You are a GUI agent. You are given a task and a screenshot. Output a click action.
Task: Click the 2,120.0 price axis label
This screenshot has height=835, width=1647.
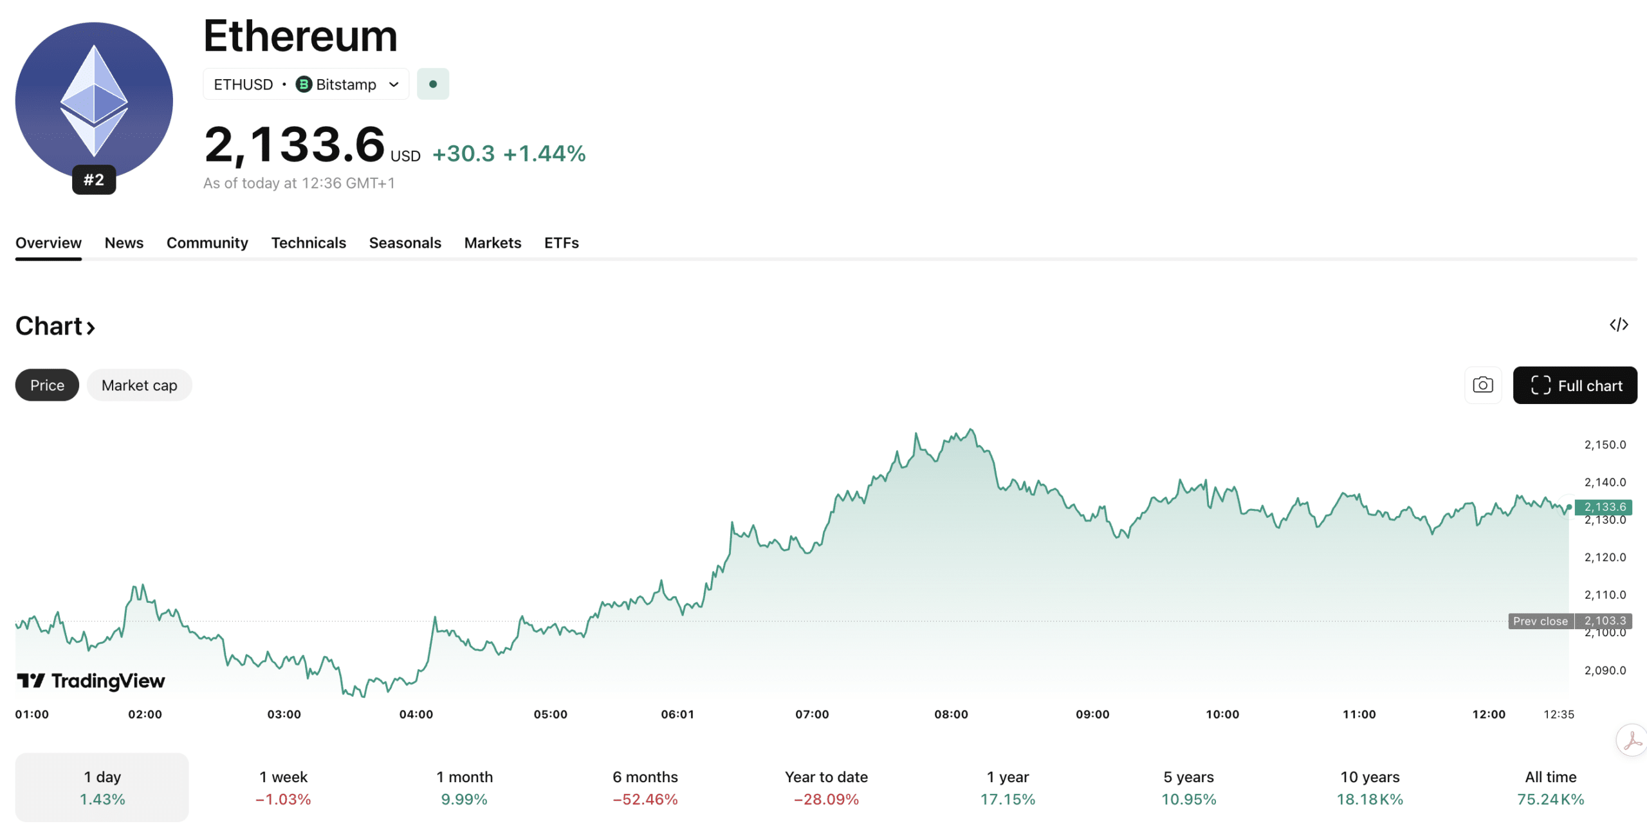(x=1605, y=557)
